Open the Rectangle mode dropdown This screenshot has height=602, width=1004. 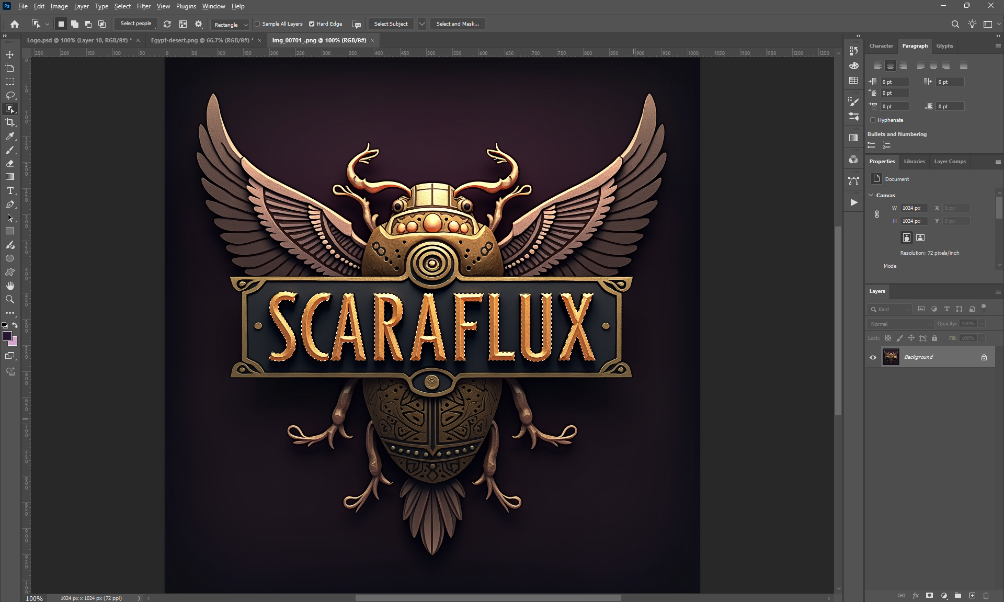click(231, 24)
